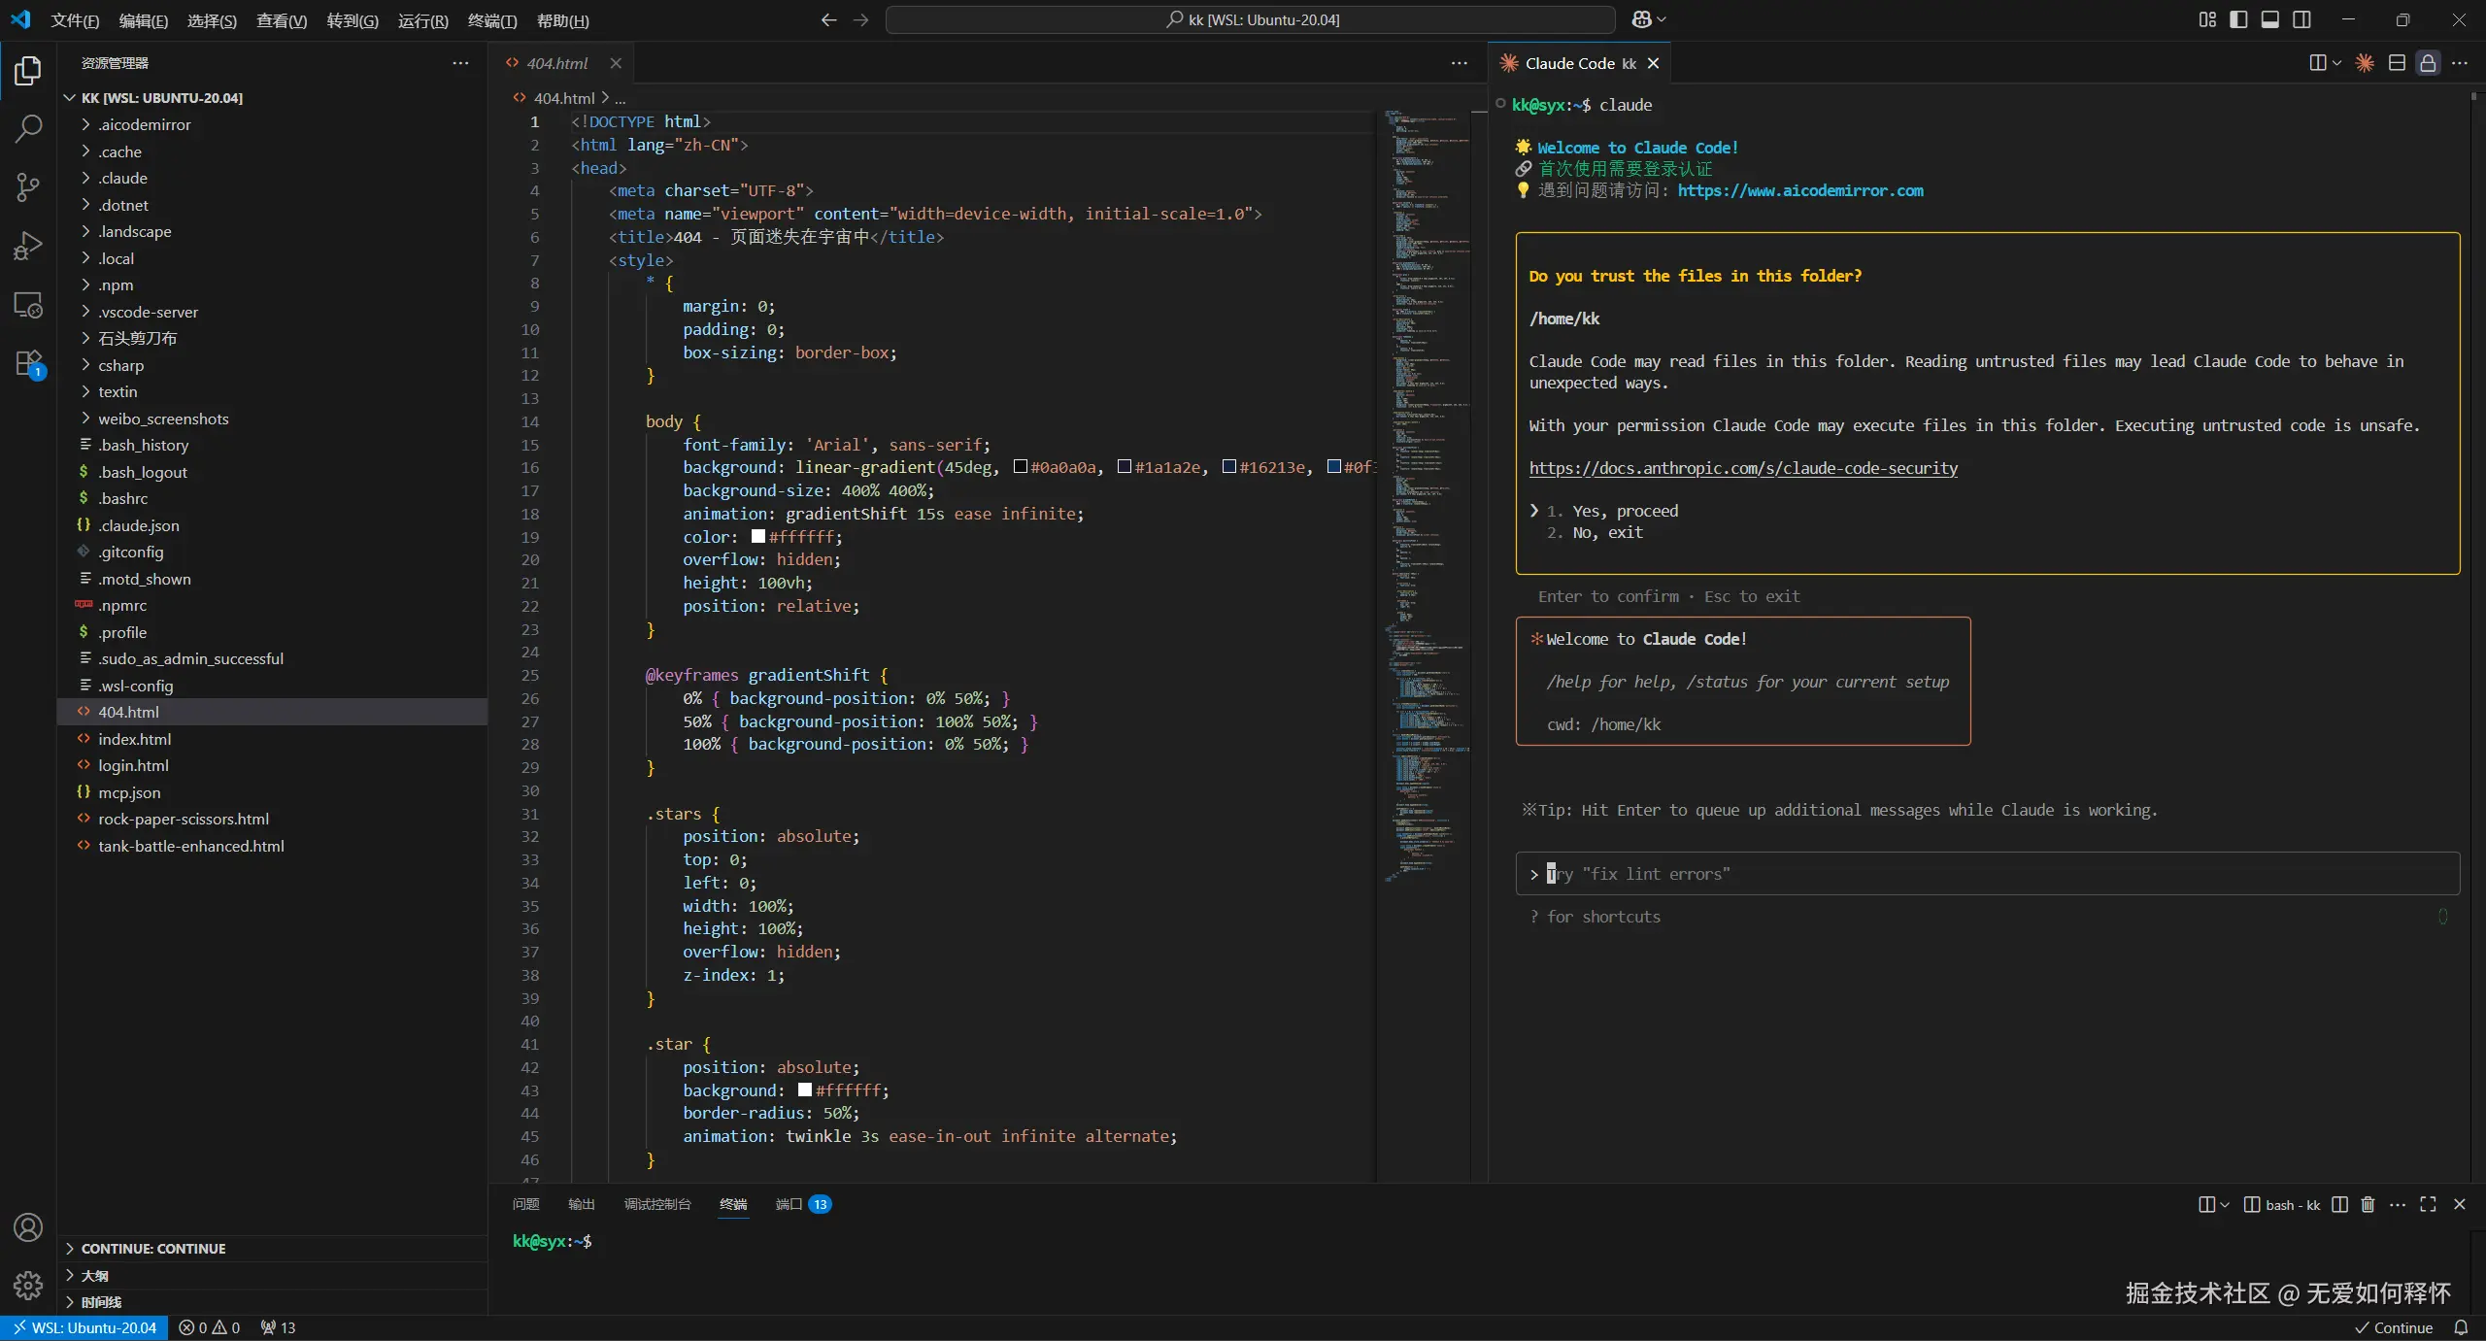Open the Search view in activity bar
2486x1341 pixels.
28,128
